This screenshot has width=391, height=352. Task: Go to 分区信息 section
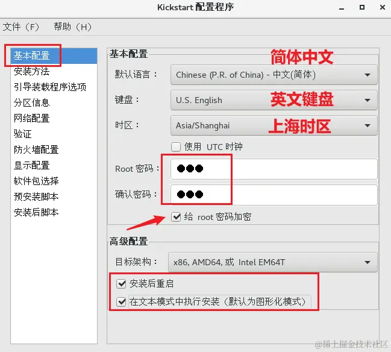click(54, 103)
